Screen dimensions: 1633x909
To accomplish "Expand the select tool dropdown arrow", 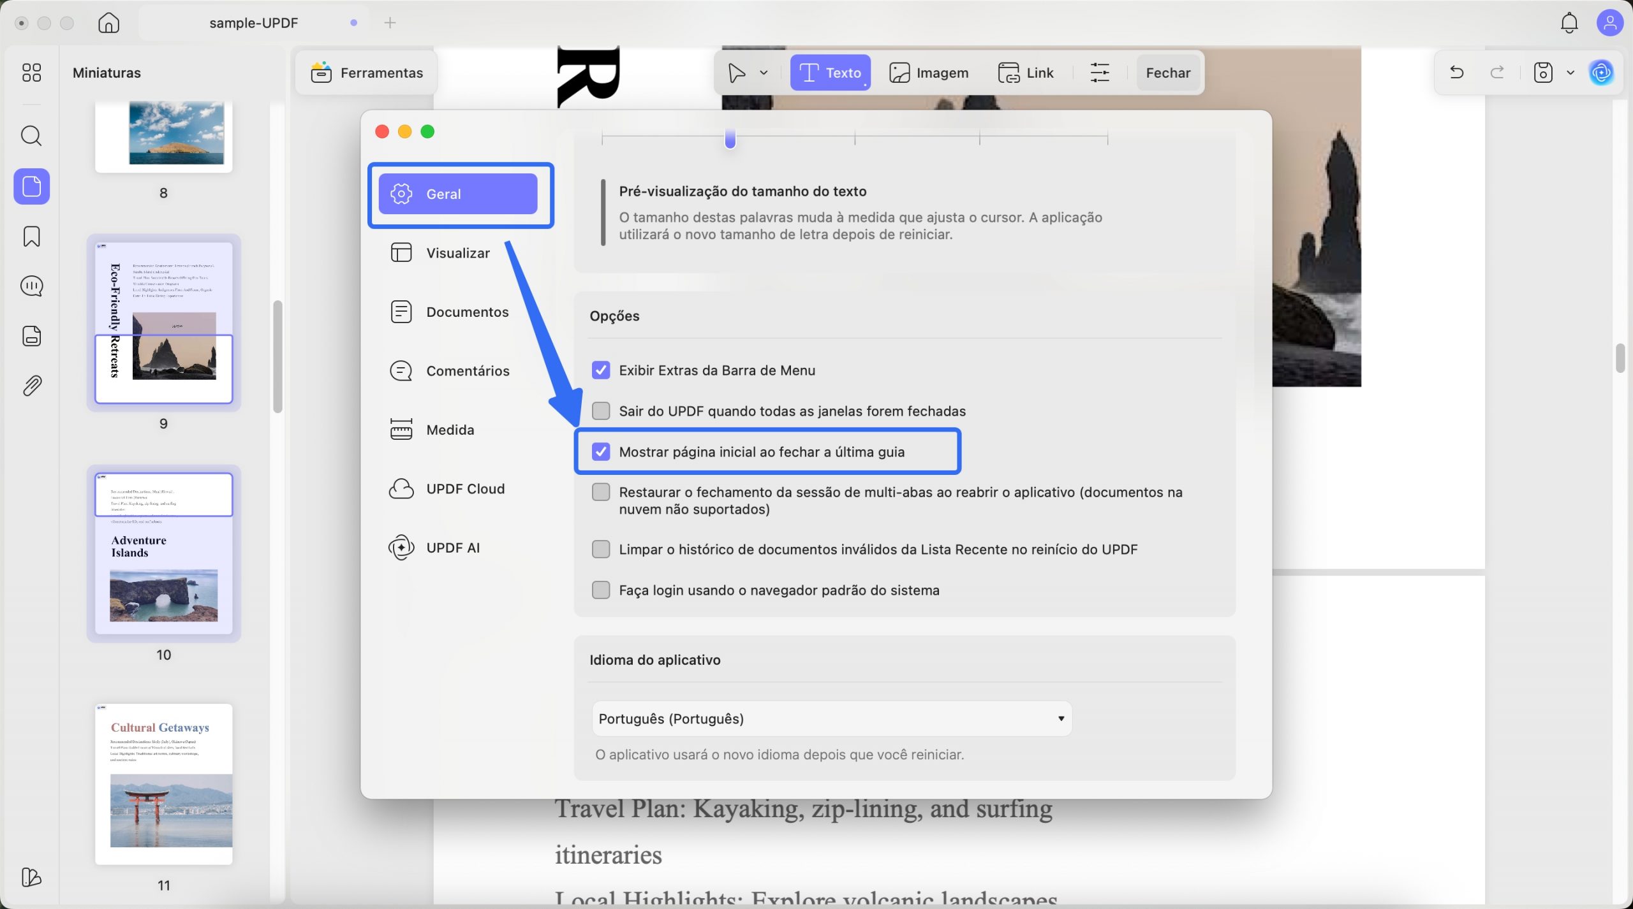I will [x=764, y=73].
